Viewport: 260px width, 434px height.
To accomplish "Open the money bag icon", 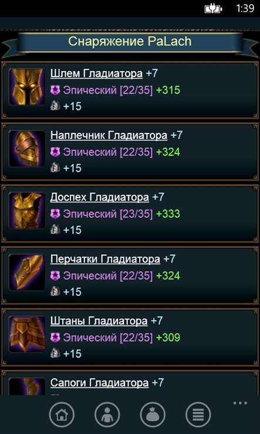I will [153, 415].
